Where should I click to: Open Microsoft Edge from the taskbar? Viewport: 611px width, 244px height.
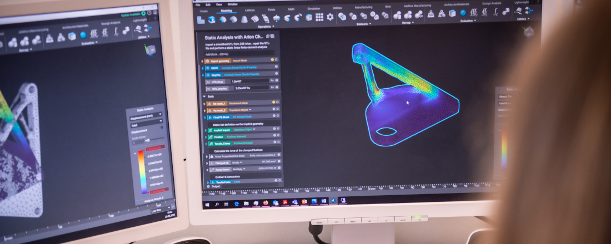[236, 204]
